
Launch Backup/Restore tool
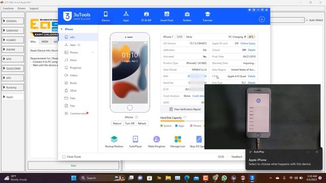114,142
